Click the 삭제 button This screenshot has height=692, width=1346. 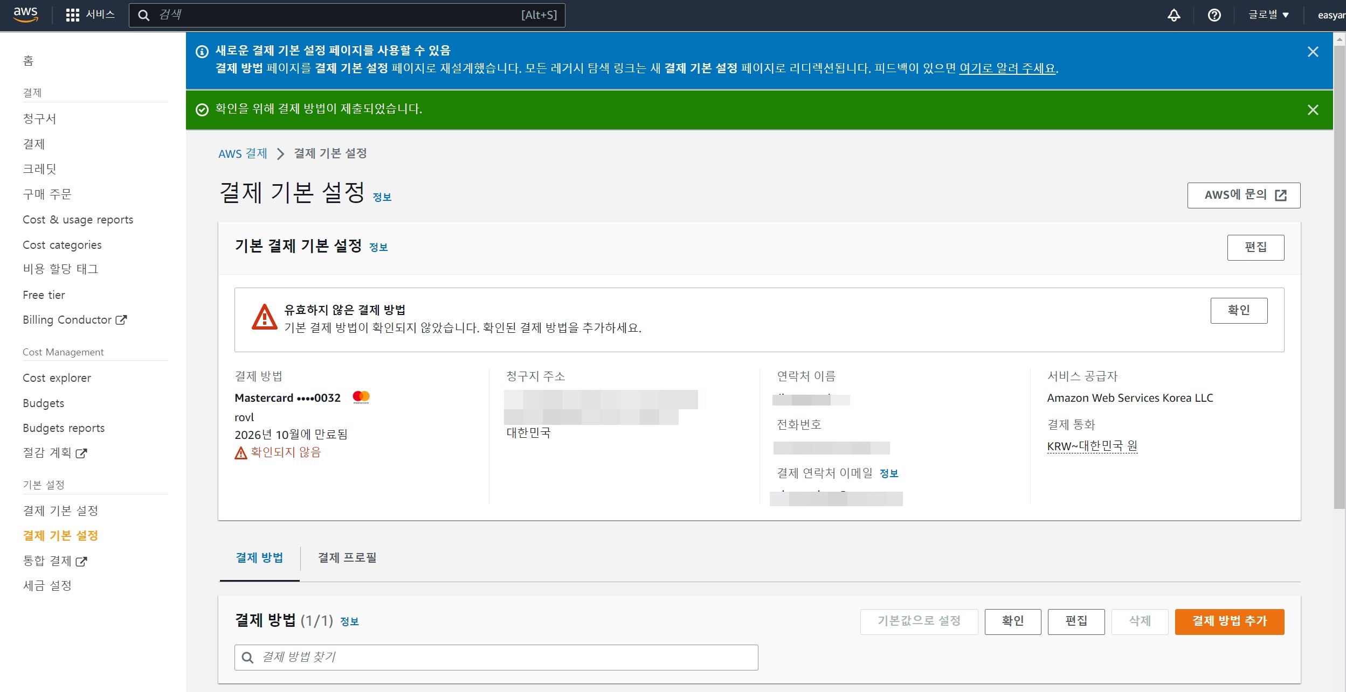coord(1140,621)
